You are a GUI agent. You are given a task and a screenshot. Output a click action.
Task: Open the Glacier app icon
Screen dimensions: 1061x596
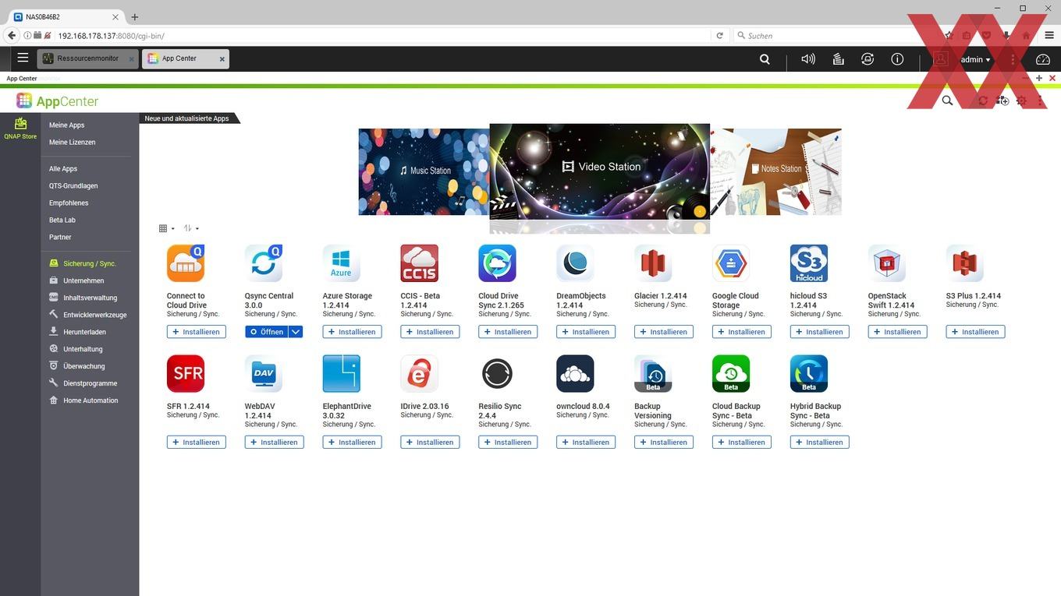point(654,263)
